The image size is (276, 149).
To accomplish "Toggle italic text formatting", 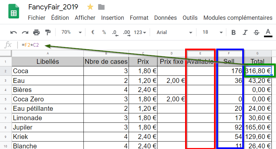I will (x=245, y=32).
